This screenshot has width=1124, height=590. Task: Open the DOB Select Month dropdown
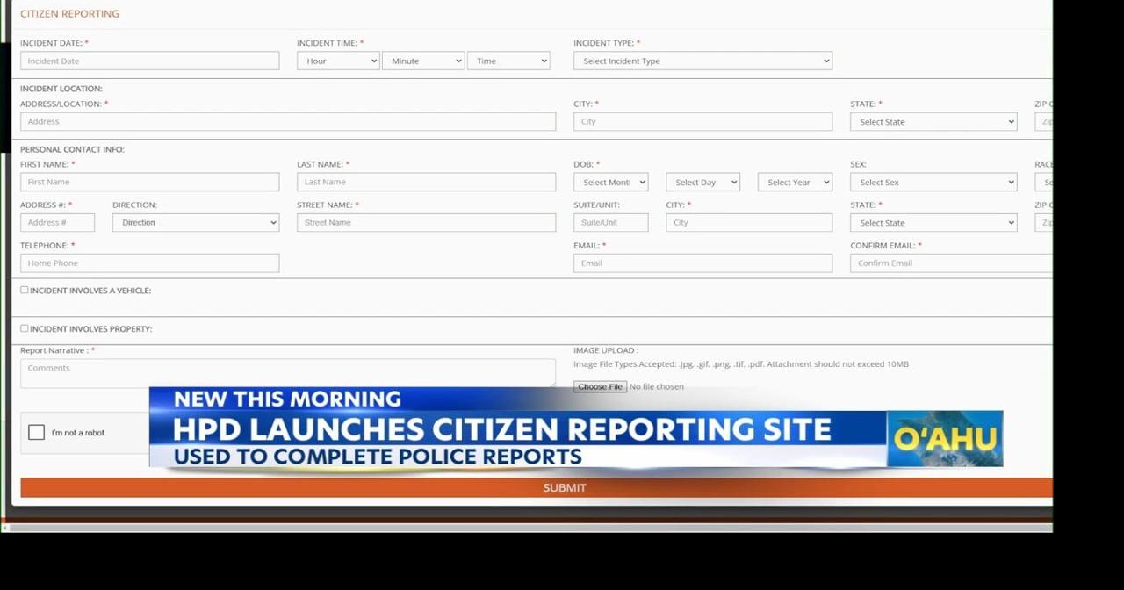610,182
